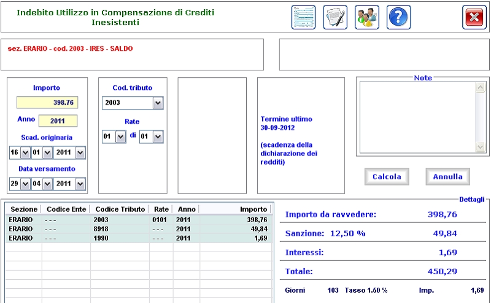Viewport: 491px width, 303px height.
Task: Click the Importo da ravvedere value 398,76
Action: tap(442, 215)
